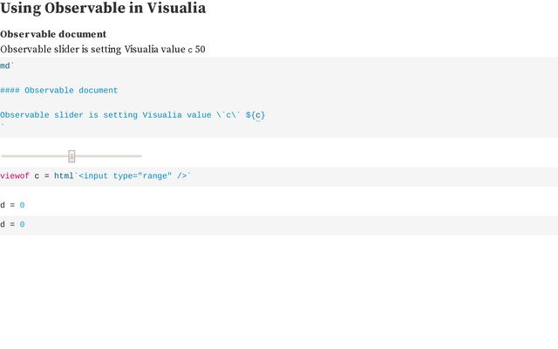Click the slider track left of the handle
This screenshot has width=558, height=349.
[x=35, y=156]
